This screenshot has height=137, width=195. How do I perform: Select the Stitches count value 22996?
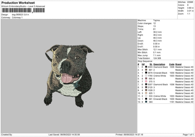190,2
